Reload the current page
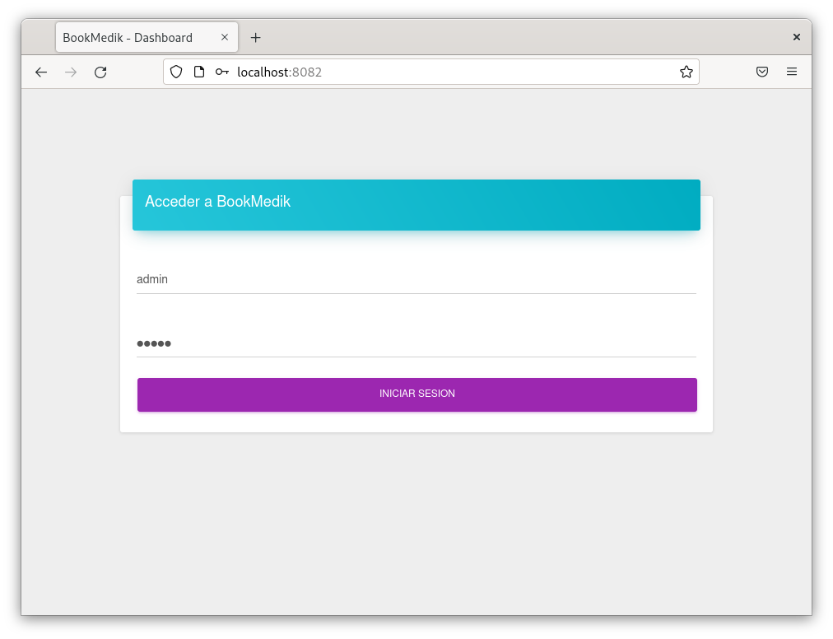Image resolution: width=833 pixels, height=639 pixels. coord(100,72)
